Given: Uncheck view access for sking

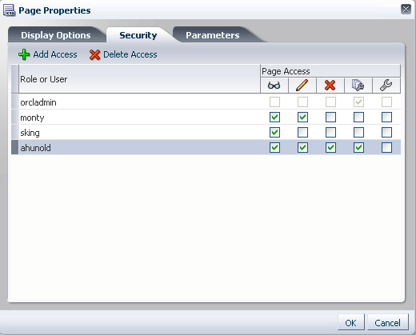Looking at the screenshot, I should click(274, 132).
